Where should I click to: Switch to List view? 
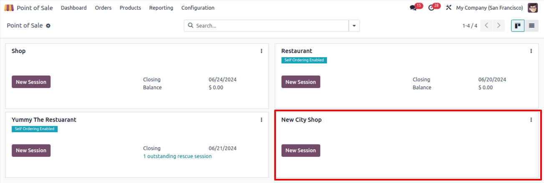click(x=531, y=25)
